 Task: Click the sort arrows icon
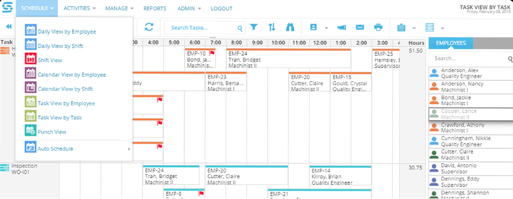point(272,27)
